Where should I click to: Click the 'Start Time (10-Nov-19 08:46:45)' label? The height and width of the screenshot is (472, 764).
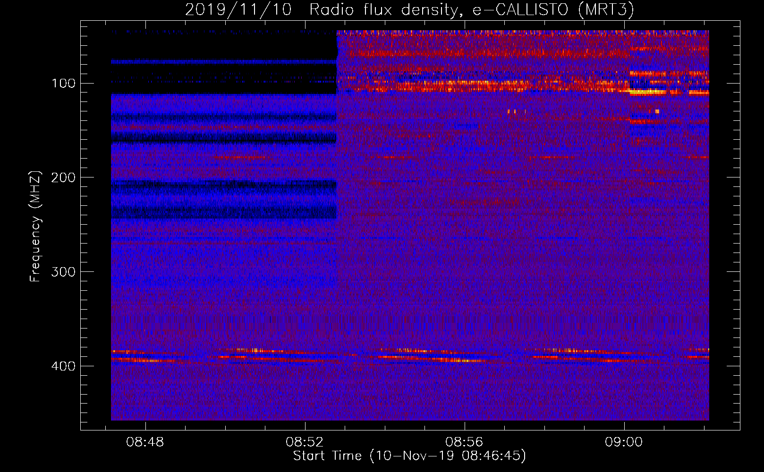click(409, 456)
